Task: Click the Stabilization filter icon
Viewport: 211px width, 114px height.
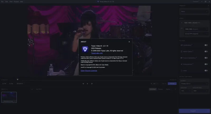Action: 181,45
